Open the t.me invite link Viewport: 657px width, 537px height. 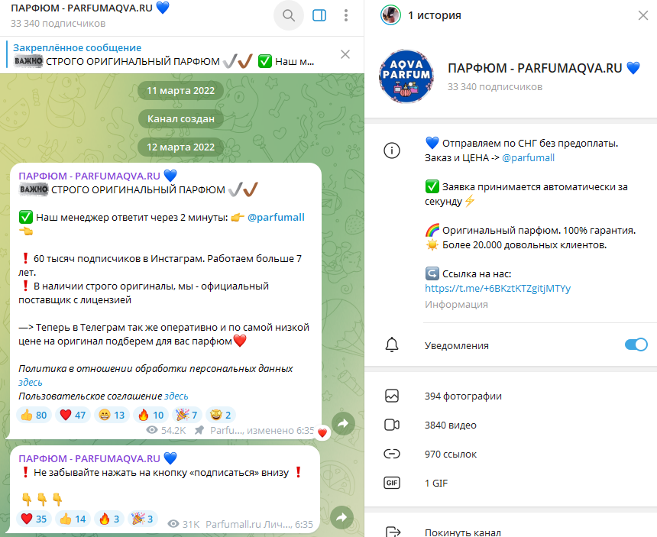tap(497, 288)
